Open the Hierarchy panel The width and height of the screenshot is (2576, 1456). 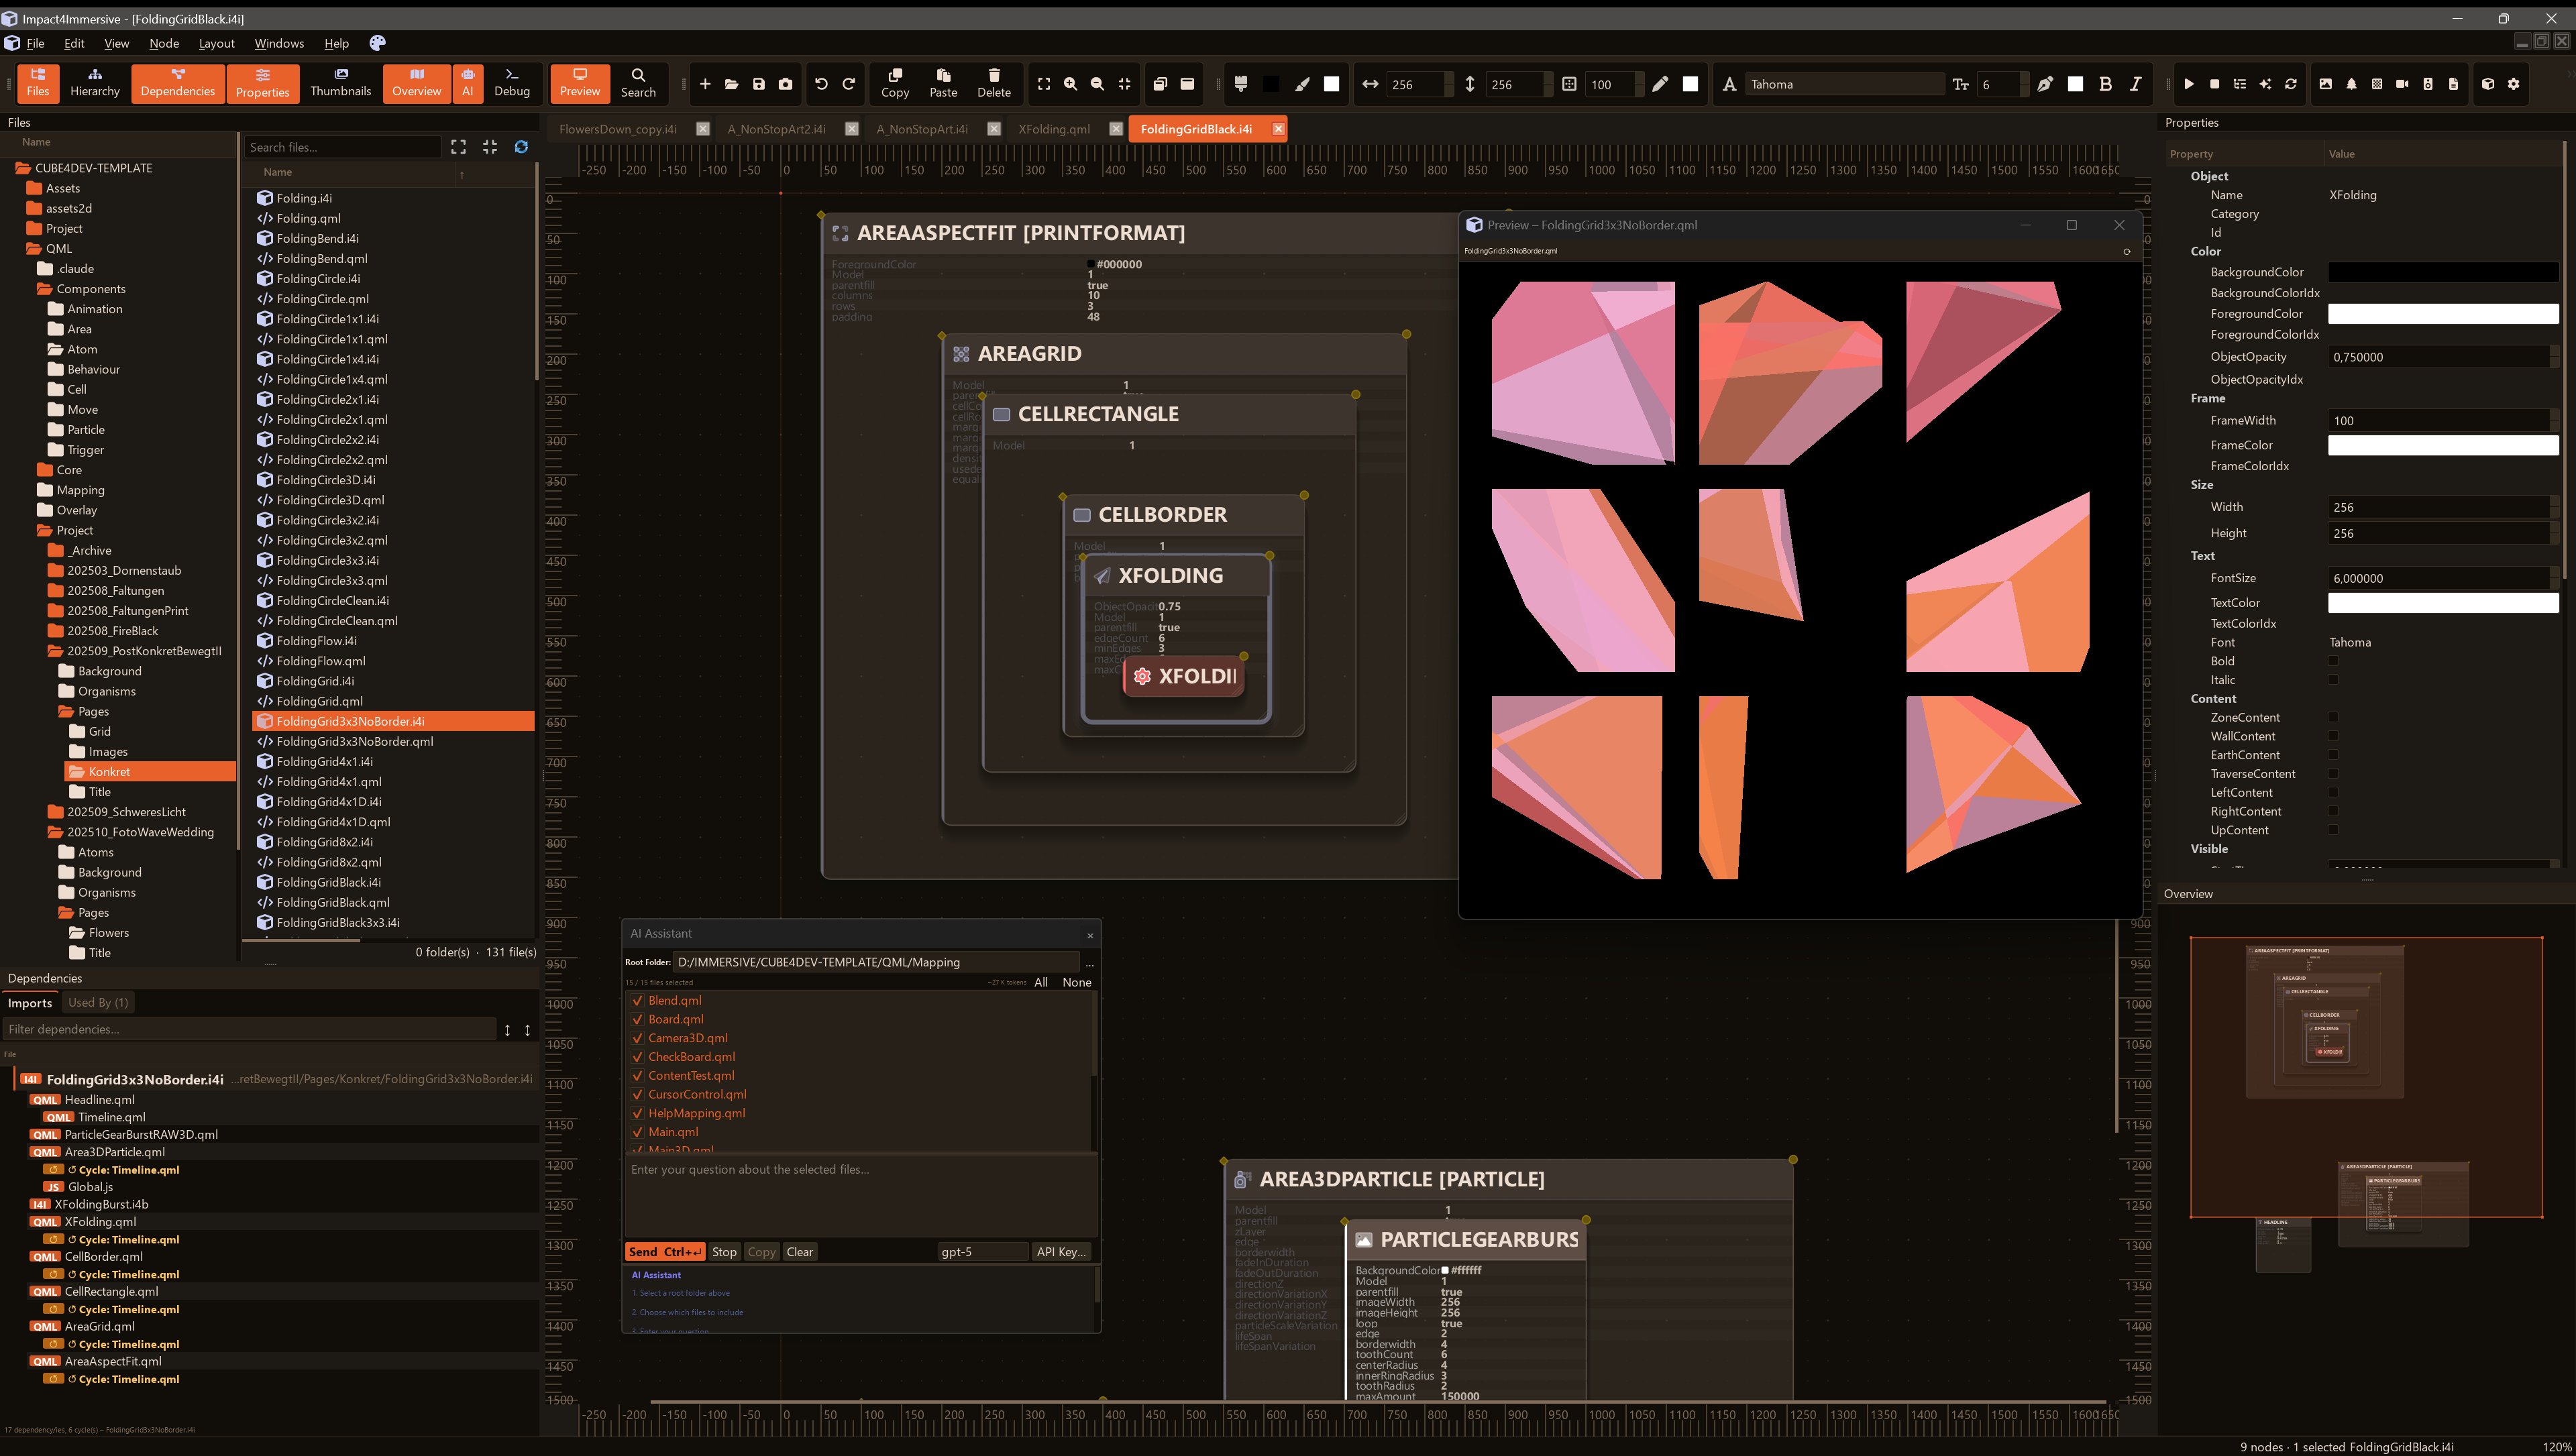tap(94, 82)
